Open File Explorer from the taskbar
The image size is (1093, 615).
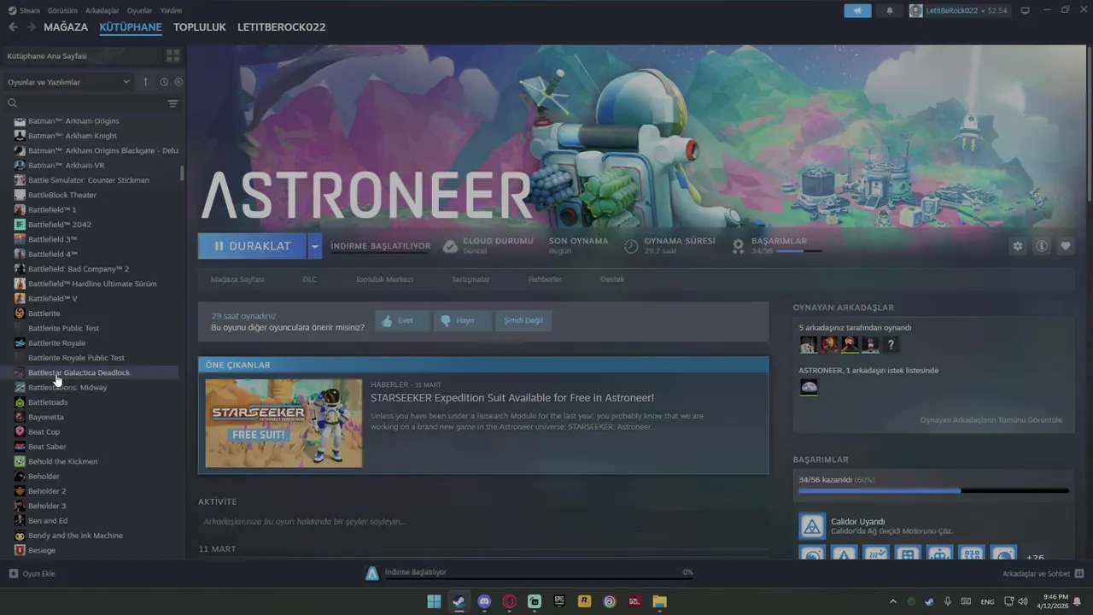click(x=659, y=601)
